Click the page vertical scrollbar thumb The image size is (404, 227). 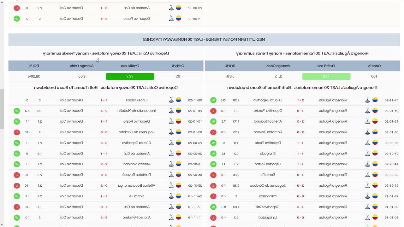coord(2,109)
